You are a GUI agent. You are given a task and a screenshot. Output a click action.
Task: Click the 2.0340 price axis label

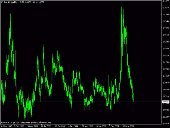[166, 21]
